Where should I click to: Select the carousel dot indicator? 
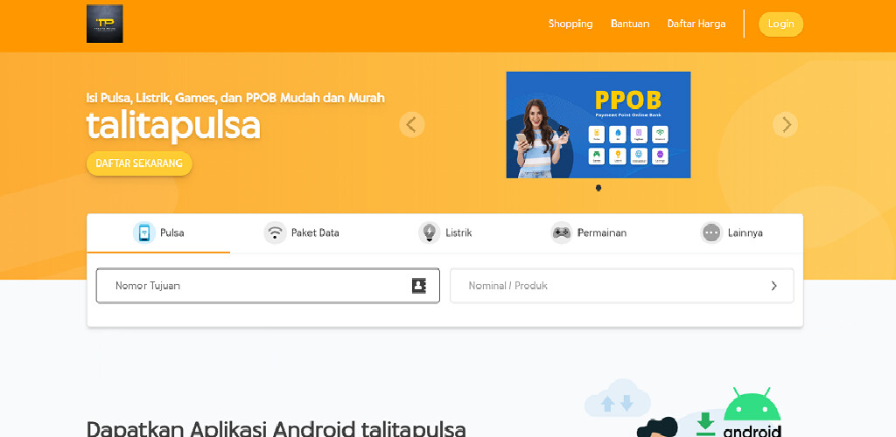(x=598, y=188)
